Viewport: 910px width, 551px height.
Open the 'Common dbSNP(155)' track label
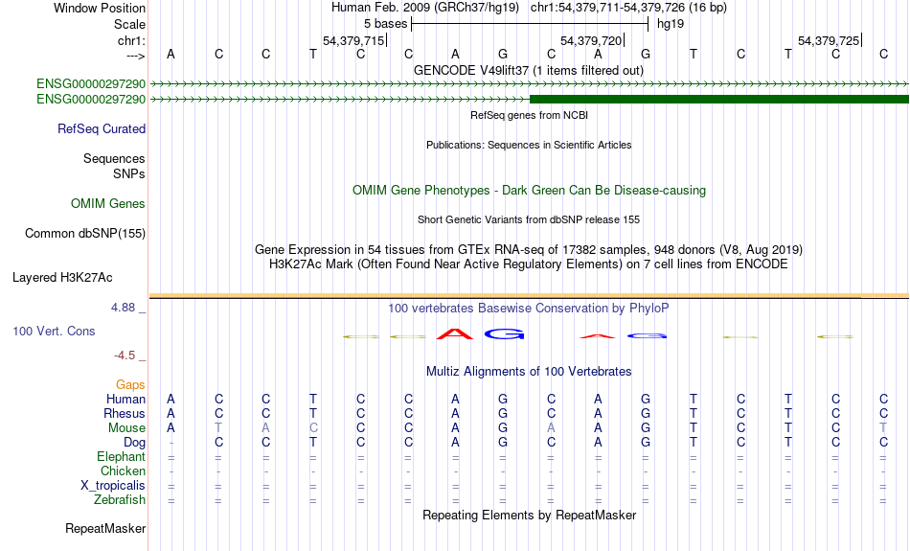tap(84, 234)
